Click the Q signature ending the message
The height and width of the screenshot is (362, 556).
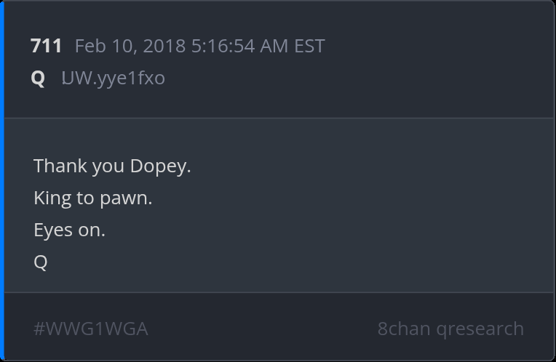click(x=41, y=262)
